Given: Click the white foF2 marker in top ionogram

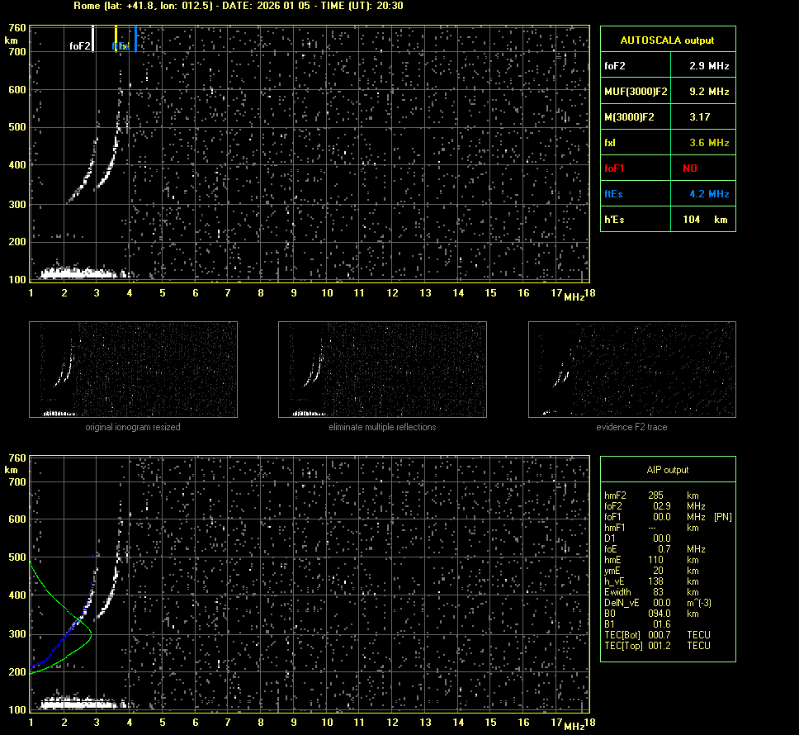Looking at the screenshot, I should click(92, 39).
